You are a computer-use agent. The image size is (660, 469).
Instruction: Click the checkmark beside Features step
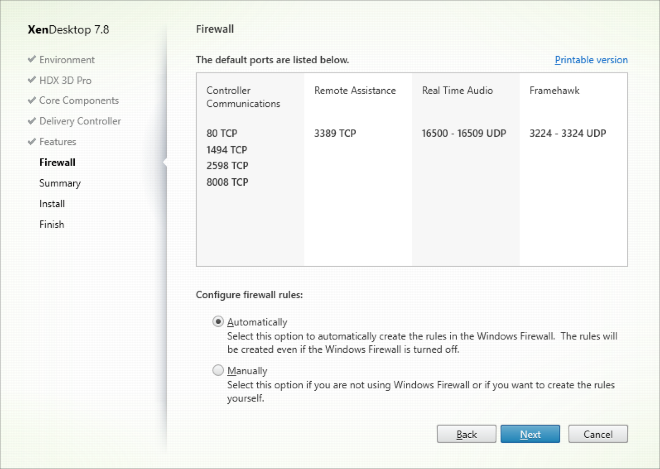click(x=31, y=141)
